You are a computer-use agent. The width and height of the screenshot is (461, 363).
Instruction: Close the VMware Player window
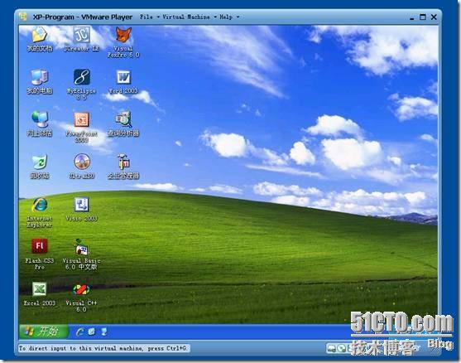tap(434, 17)
